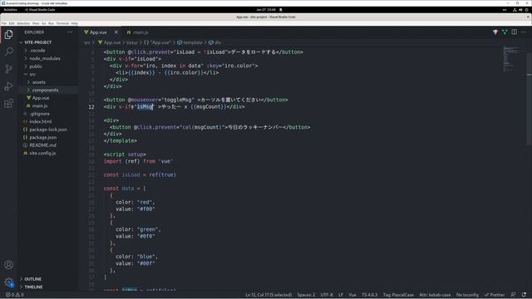532x299 pixels.
Task: Open the Search view icon
Action: pyautogui.click(x=9, y=51)
